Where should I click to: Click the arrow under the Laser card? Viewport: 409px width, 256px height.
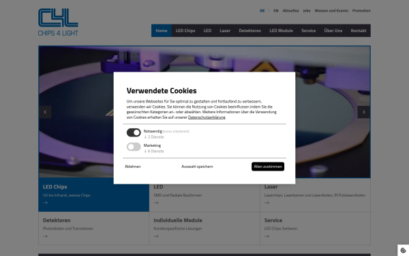click(267, 203)
